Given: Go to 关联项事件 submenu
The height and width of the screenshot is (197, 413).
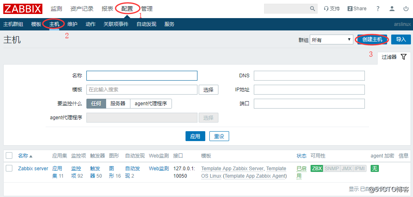Looking at the screenshot, I should click(x=116, y=24).
